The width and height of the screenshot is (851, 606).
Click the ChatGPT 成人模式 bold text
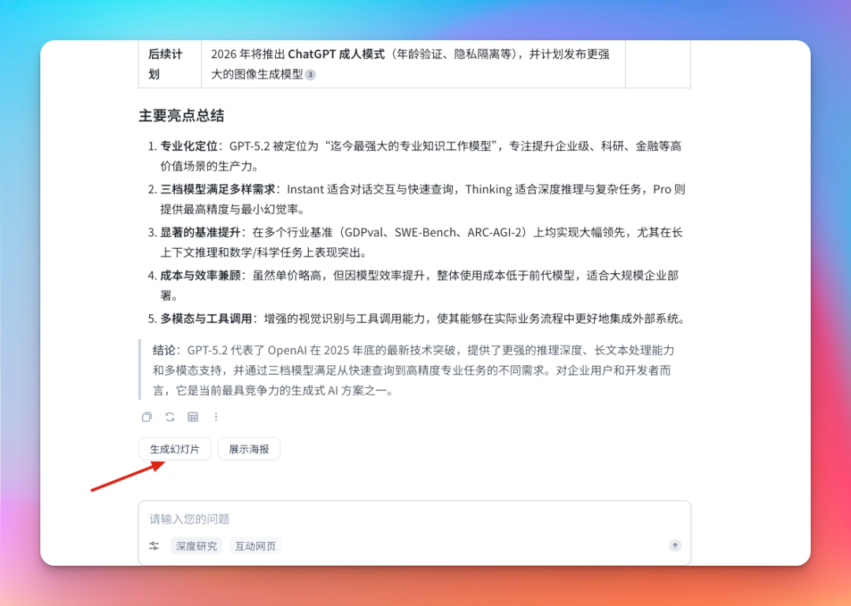point(336,54)
